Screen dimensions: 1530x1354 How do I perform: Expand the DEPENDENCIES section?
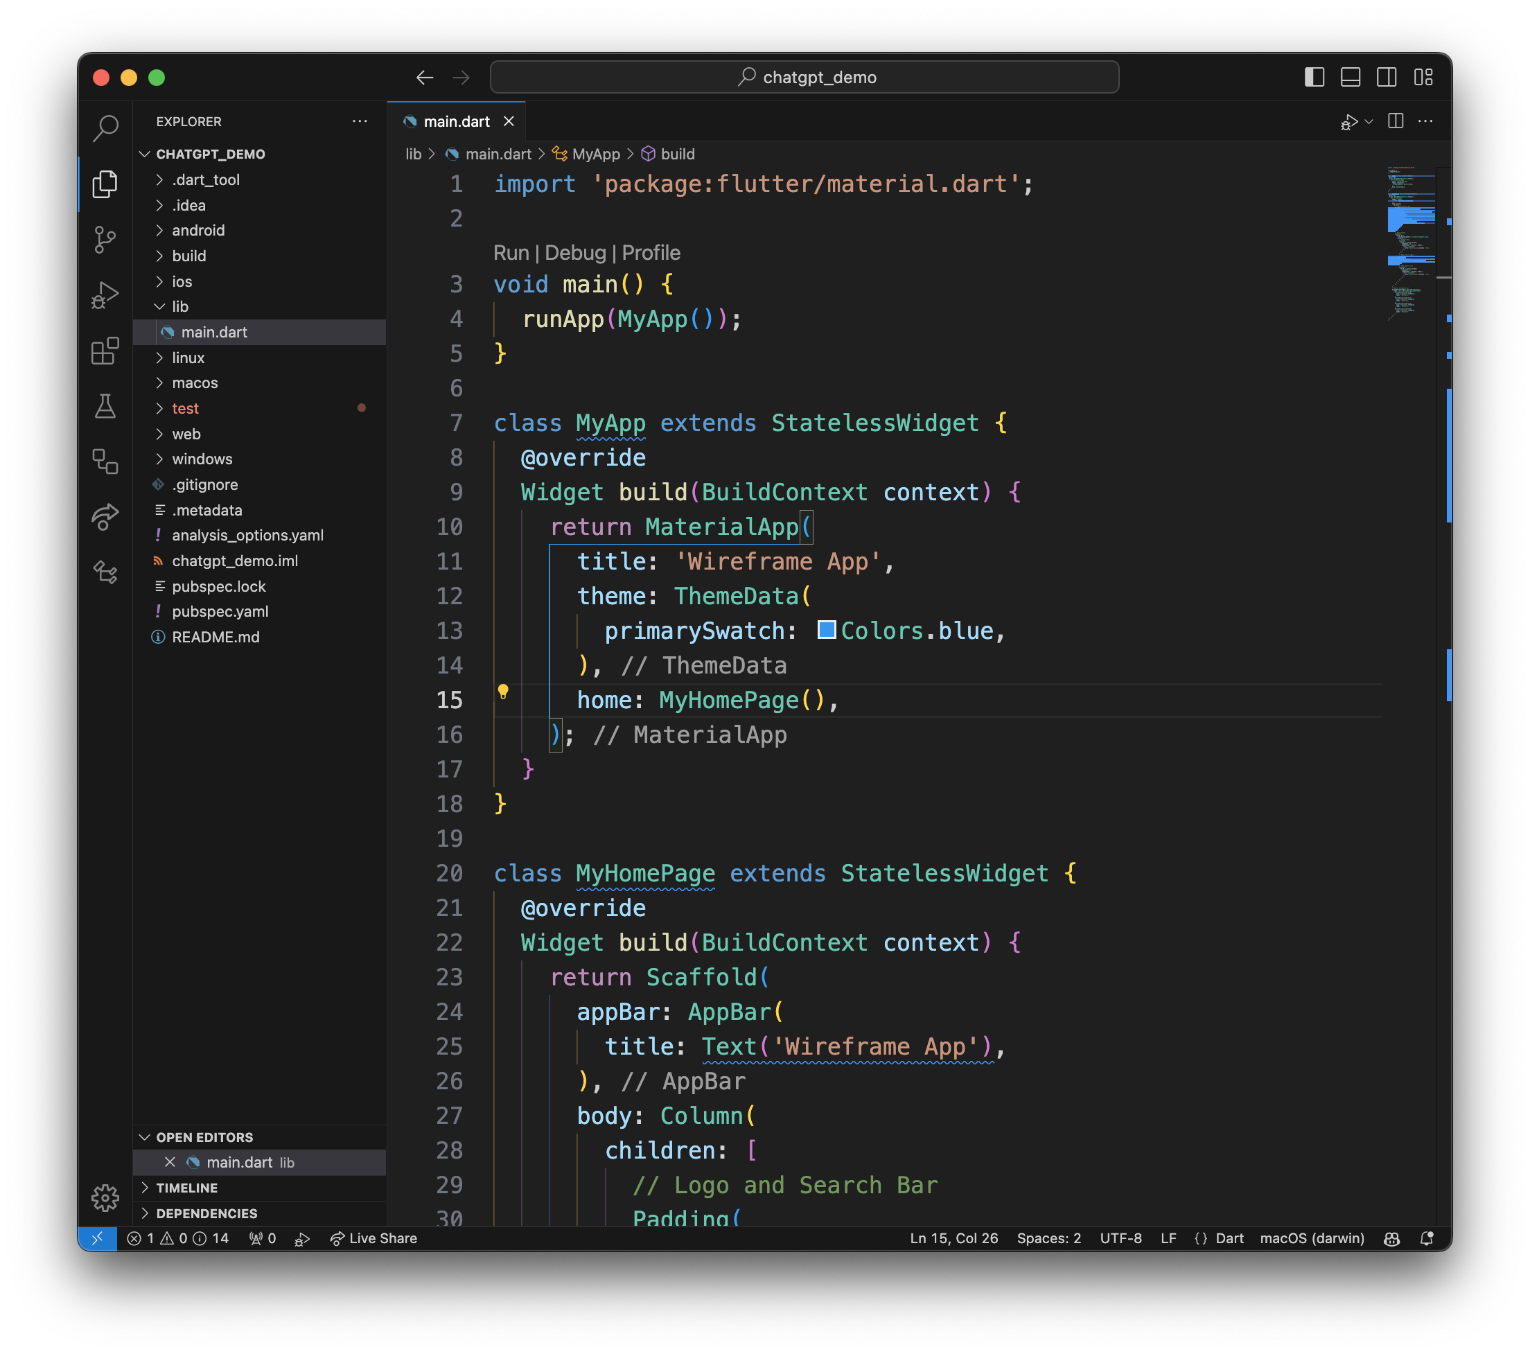click(259, 1213)
